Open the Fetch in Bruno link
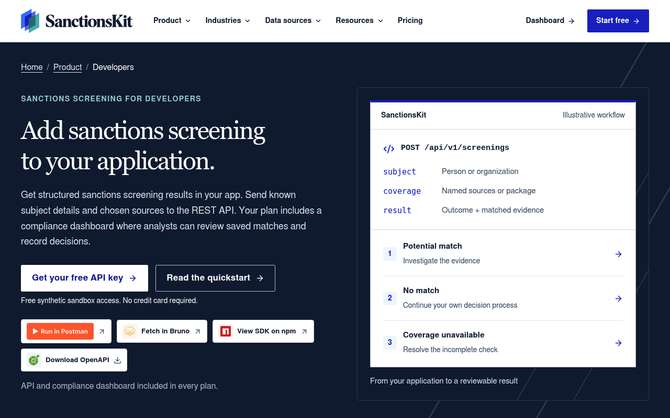The image size is (670, 418). pos(162,331)
